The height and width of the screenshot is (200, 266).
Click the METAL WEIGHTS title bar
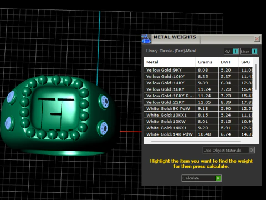click(x=201, y=39)
